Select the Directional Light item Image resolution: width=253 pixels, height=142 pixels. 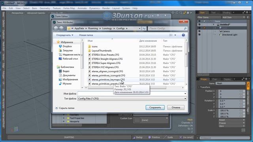coord(230,35)
